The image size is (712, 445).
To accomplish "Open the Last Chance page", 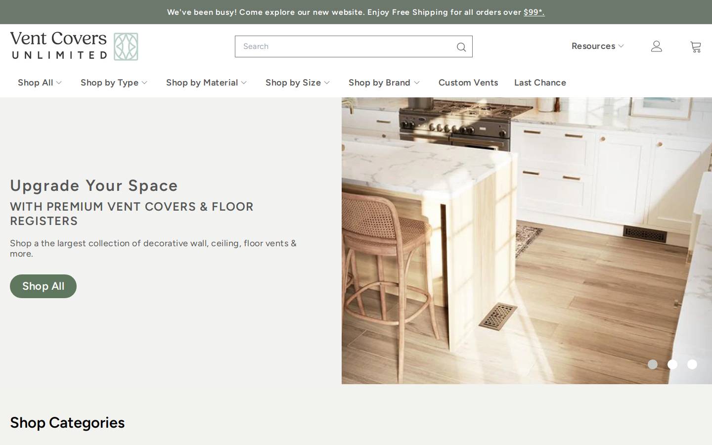I will [540, 83].
